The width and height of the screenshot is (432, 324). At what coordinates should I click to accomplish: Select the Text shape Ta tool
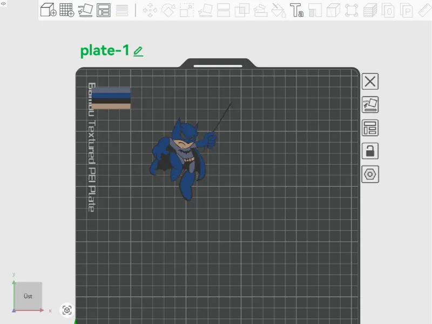coord(296,10)
